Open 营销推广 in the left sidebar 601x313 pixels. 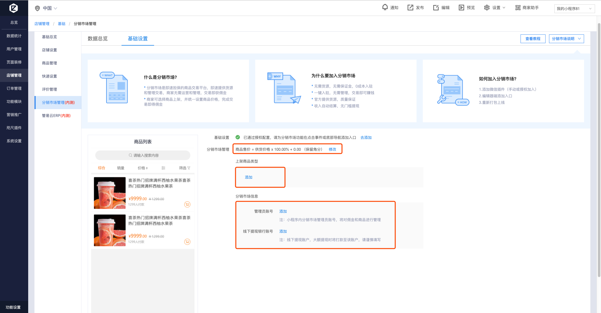(x=14, y=115)
